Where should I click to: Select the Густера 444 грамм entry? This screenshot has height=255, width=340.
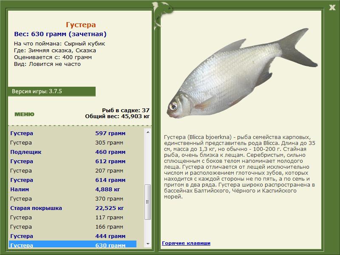(x=73, y=236)
